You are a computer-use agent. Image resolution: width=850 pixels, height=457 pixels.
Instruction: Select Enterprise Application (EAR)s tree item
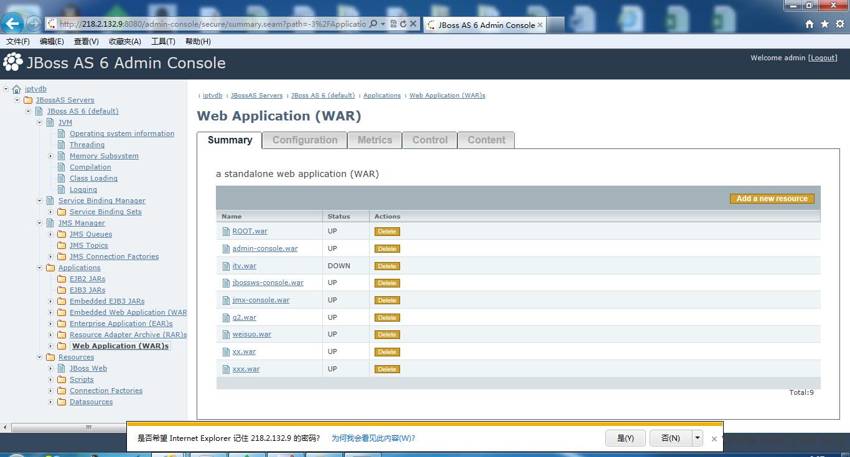[x=121, y=324]
